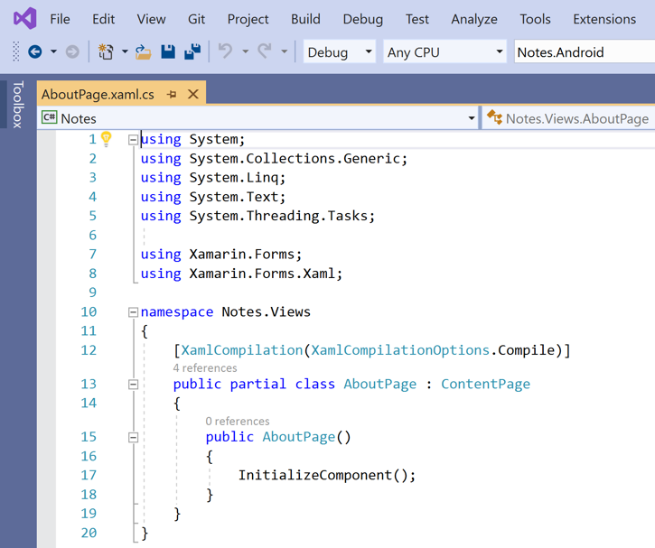
Task: Toggle the pin on AboutPage.xaml.cs tab
Action: [172, 94]
